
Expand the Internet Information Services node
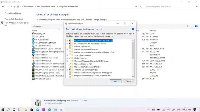point(67,49)
